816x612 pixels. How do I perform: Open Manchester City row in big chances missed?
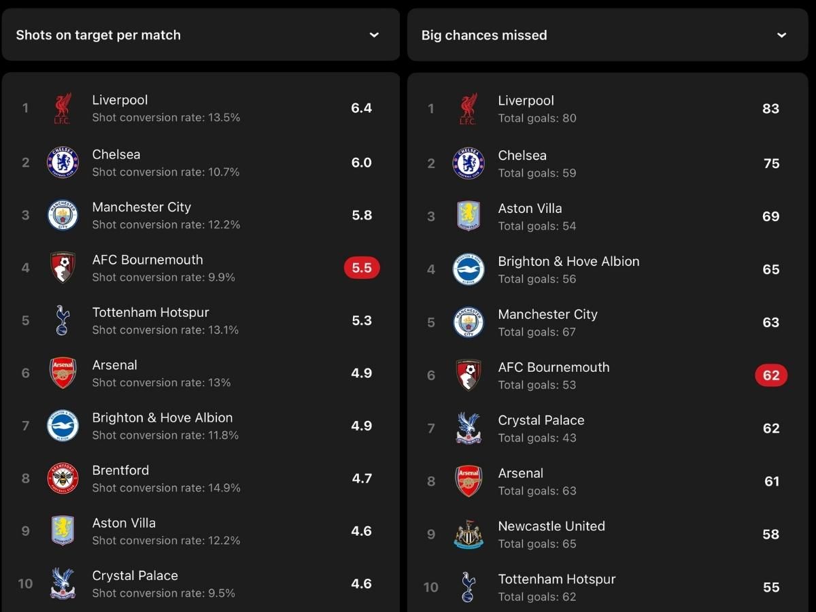coord(607,322)
